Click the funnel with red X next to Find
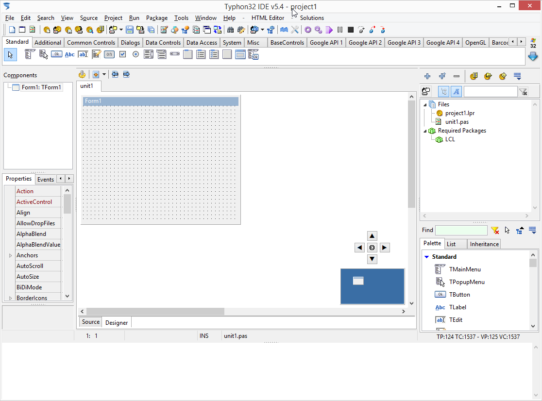 coord(495,231)
